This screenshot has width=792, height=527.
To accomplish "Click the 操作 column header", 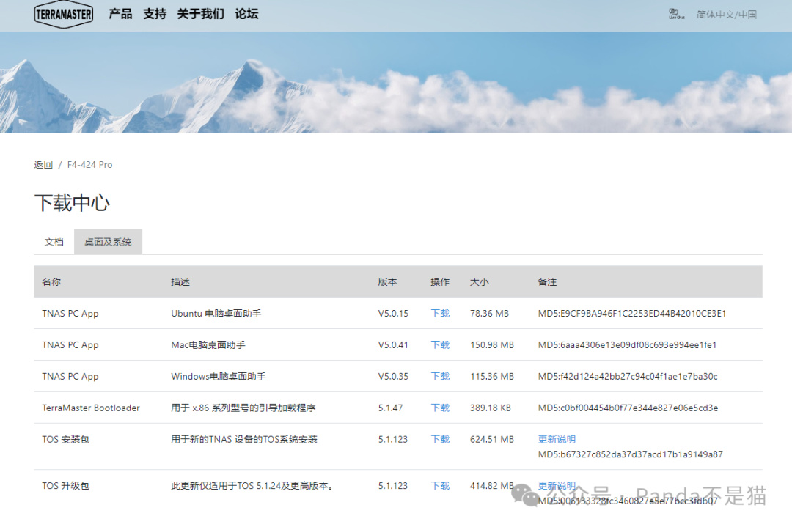I will pos(440,281).
